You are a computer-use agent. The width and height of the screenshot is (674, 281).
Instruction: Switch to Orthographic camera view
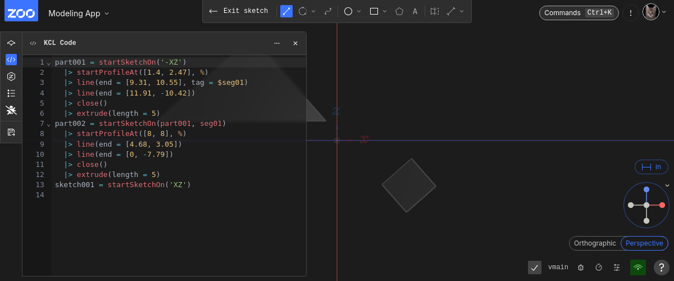tap(595, 243)
